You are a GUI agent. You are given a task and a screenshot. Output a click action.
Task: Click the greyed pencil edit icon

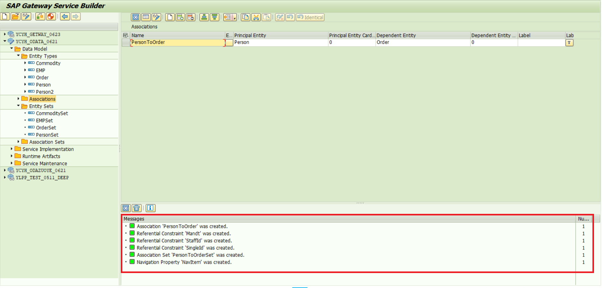pos(280,17)
